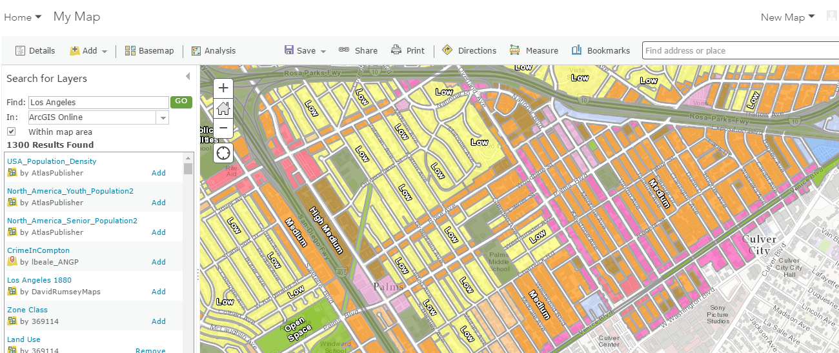Add the CrimeInCompton layer
This screenshot has height=353, width=839.
coord(159,262)
